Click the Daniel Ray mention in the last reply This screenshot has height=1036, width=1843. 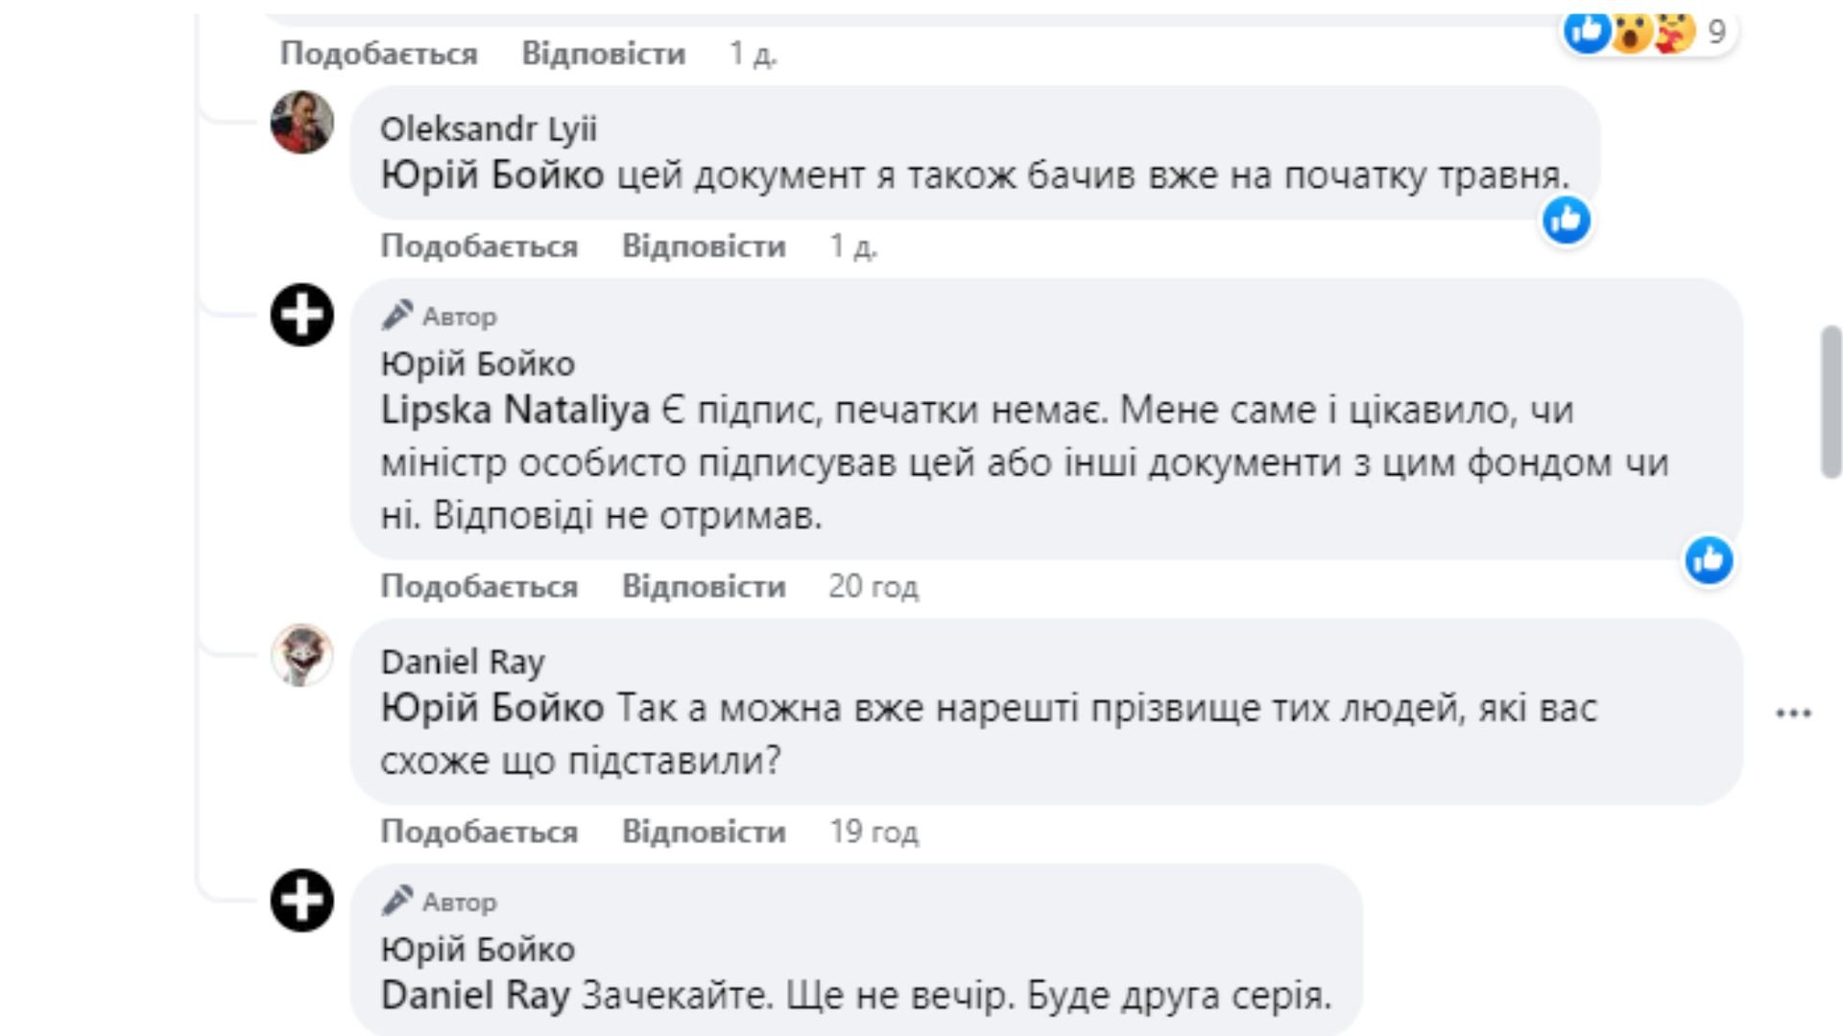pyautogui.click(x=475, y=996)
